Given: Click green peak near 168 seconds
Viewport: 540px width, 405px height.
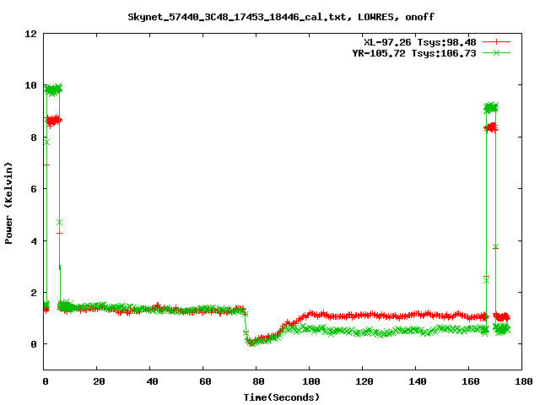Looking at the screenshot, I should tap(490, 107).
